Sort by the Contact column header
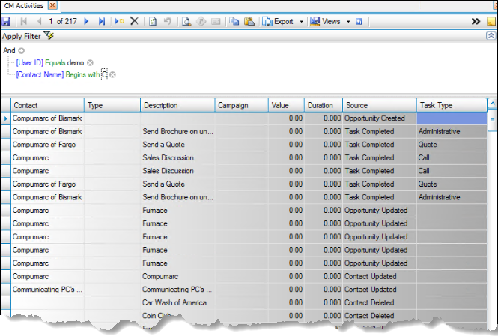Image resolution: width=498 pixels, height=336 pixels. 48,105
